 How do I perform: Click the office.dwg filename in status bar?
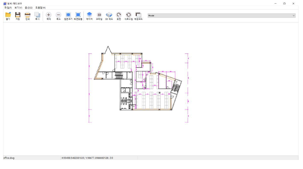click(x=9, y=158)
